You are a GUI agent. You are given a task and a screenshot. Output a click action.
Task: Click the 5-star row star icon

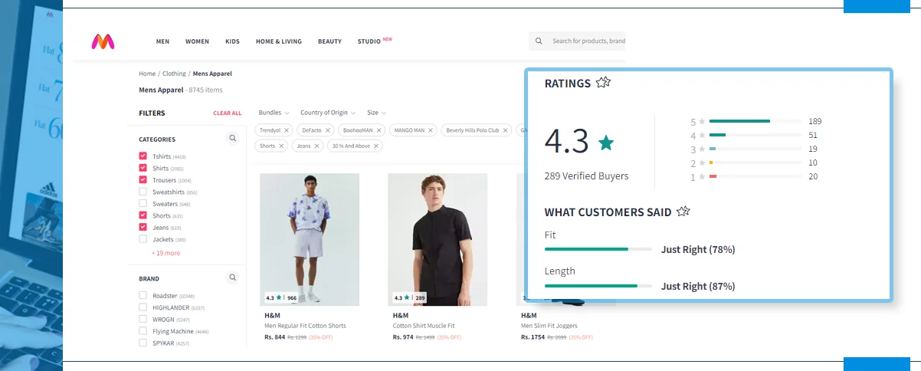tap(701, 122)
